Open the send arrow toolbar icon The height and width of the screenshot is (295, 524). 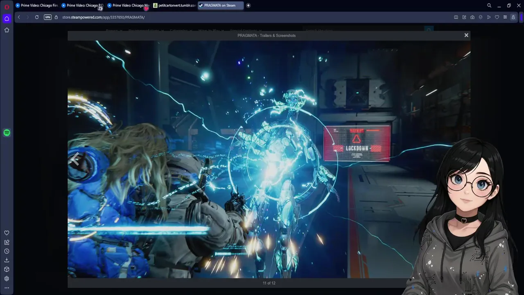489,17
